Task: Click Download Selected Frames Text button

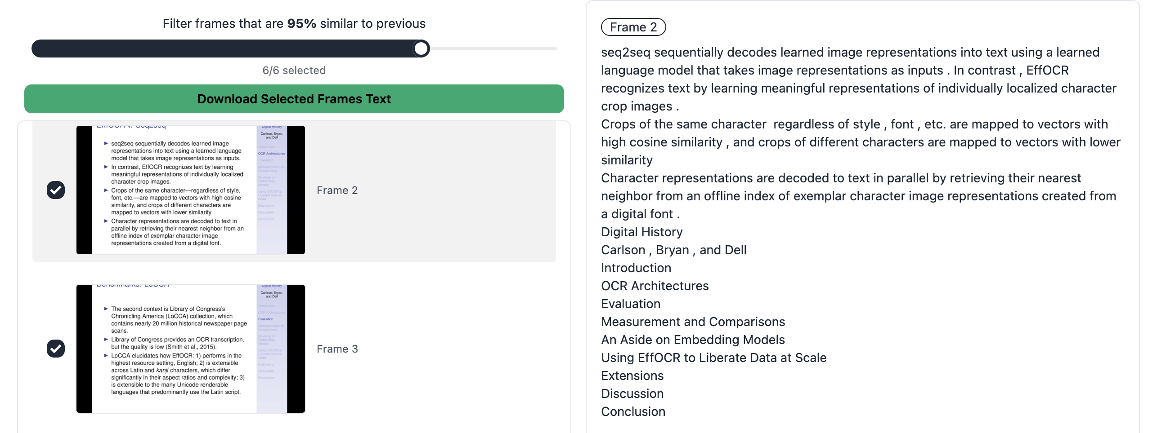Action: [x=294, y=99]
